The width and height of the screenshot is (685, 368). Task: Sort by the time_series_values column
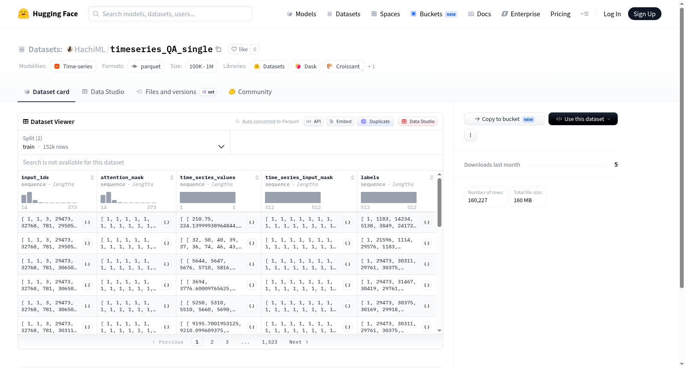pos(257,177)
